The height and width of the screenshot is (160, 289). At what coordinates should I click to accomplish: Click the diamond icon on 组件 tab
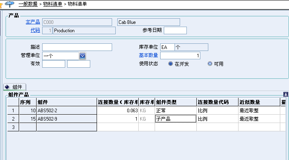coord(7,87)
